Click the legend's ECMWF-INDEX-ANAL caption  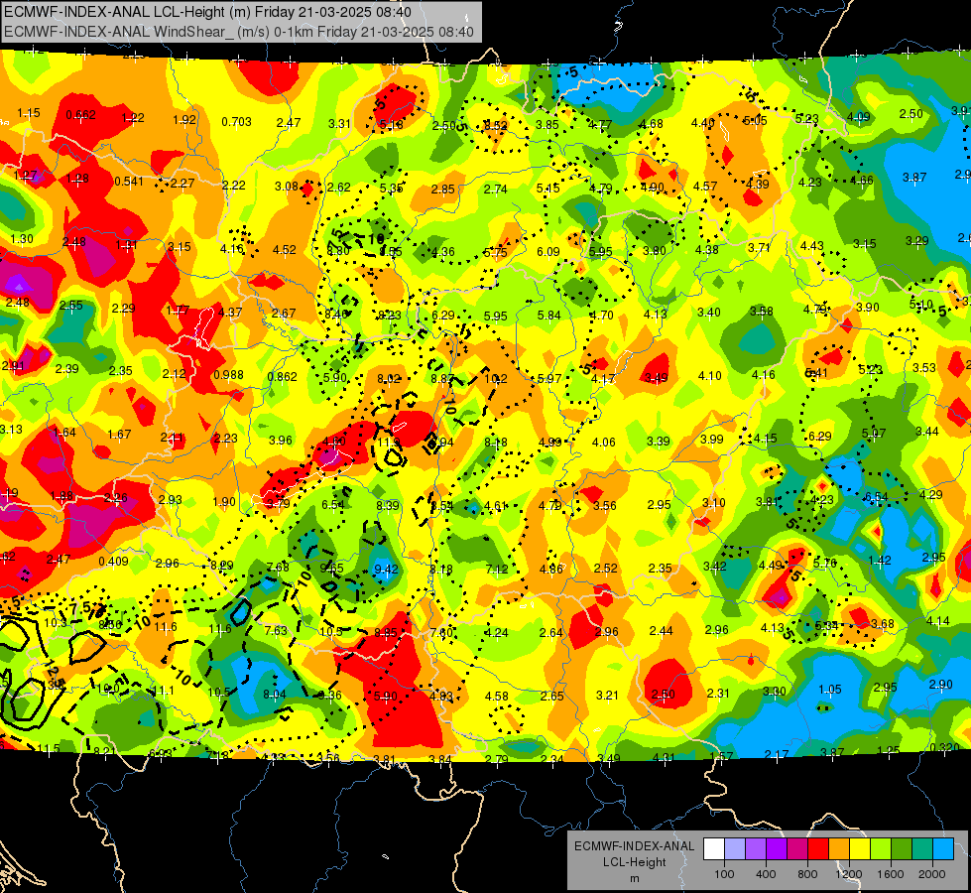(634, 846)
